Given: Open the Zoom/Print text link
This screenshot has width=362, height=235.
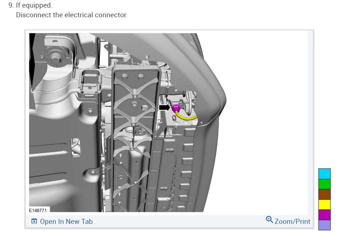Looking at the screenshot, I should tap(292, 221).
